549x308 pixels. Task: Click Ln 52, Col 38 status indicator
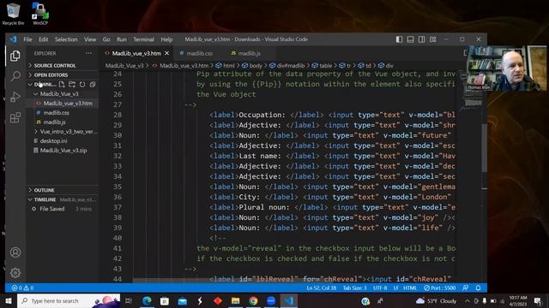pyautogui.click(x=321, y=287)
